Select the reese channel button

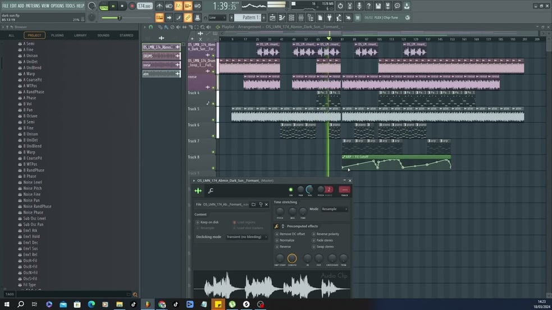coord(156,65)
